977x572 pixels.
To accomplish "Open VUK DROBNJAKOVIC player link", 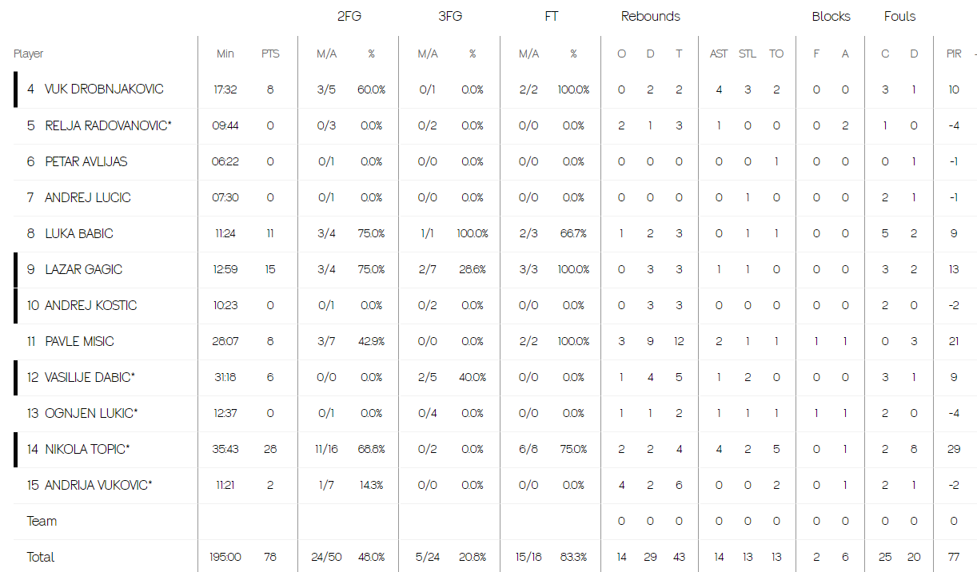I will click(x=104, y=89).
